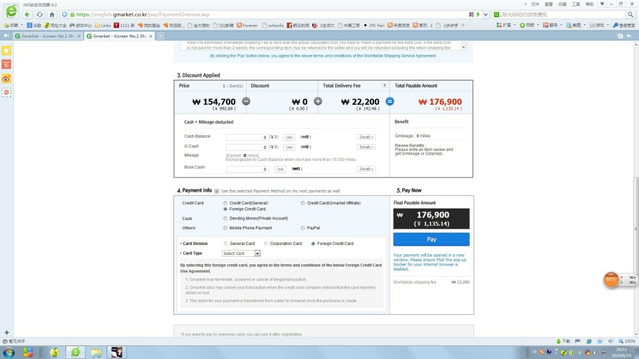Select Mobile Phone Payment radio

pyautogui.click(x=225, y=228)
